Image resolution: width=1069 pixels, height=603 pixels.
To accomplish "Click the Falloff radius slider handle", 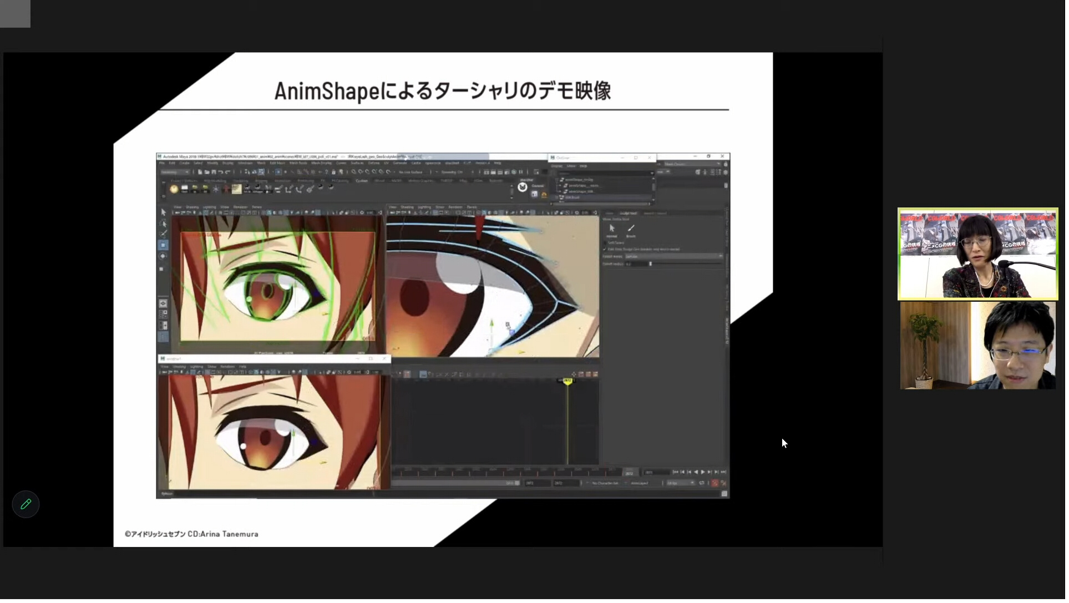I will pyautogui.click(x=650, y=264).
